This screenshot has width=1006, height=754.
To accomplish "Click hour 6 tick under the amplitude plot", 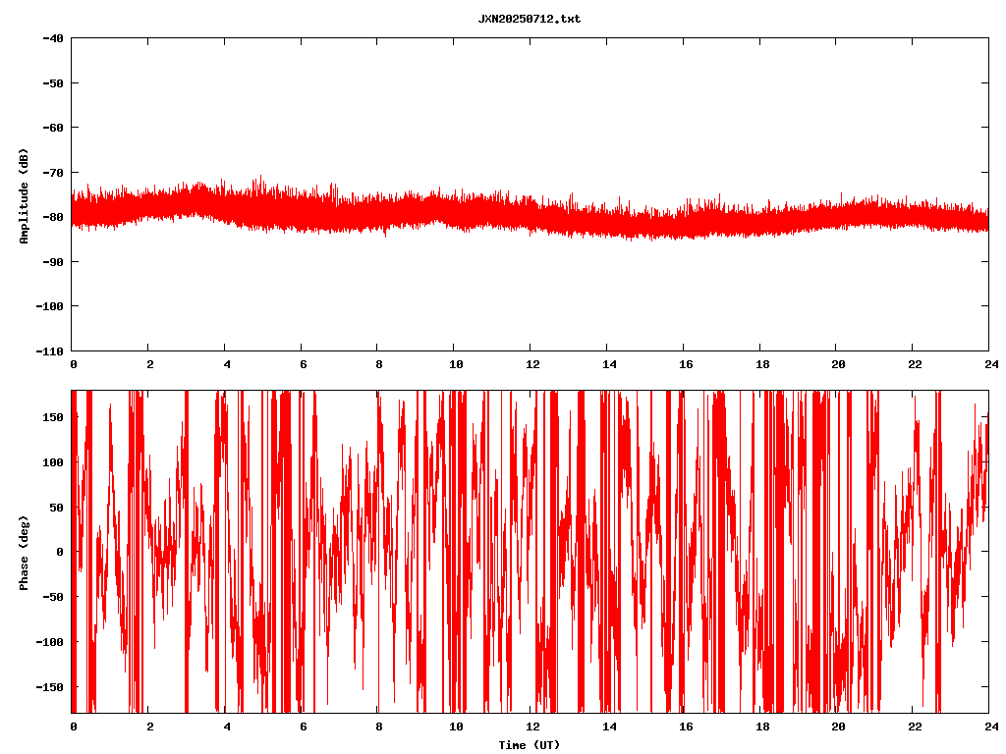I will tap(304, 365).
